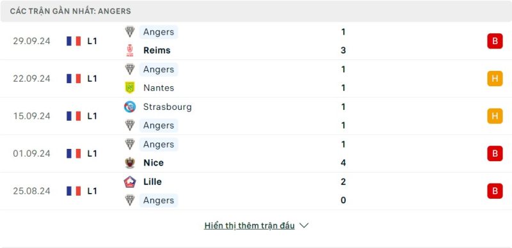
Task: Click the red B badge for the Reims match
Action: click(495, 41)
